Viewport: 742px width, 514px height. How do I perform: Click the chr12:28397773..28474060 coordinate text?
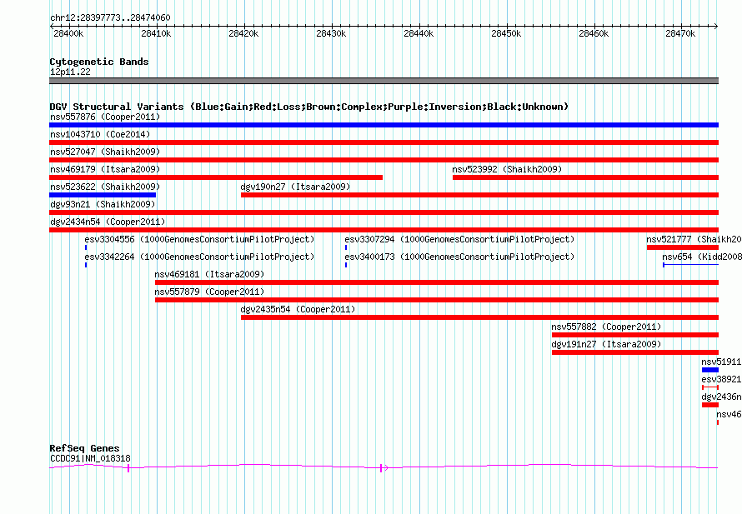pyautogui.click(x=110, y=17)
